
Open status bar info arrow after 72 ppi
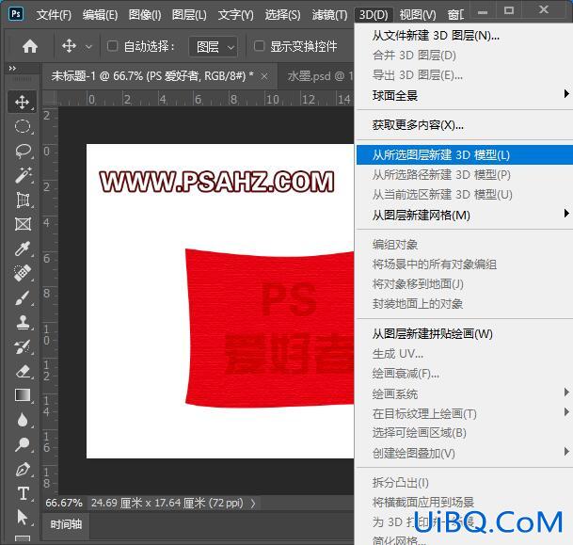253,504
